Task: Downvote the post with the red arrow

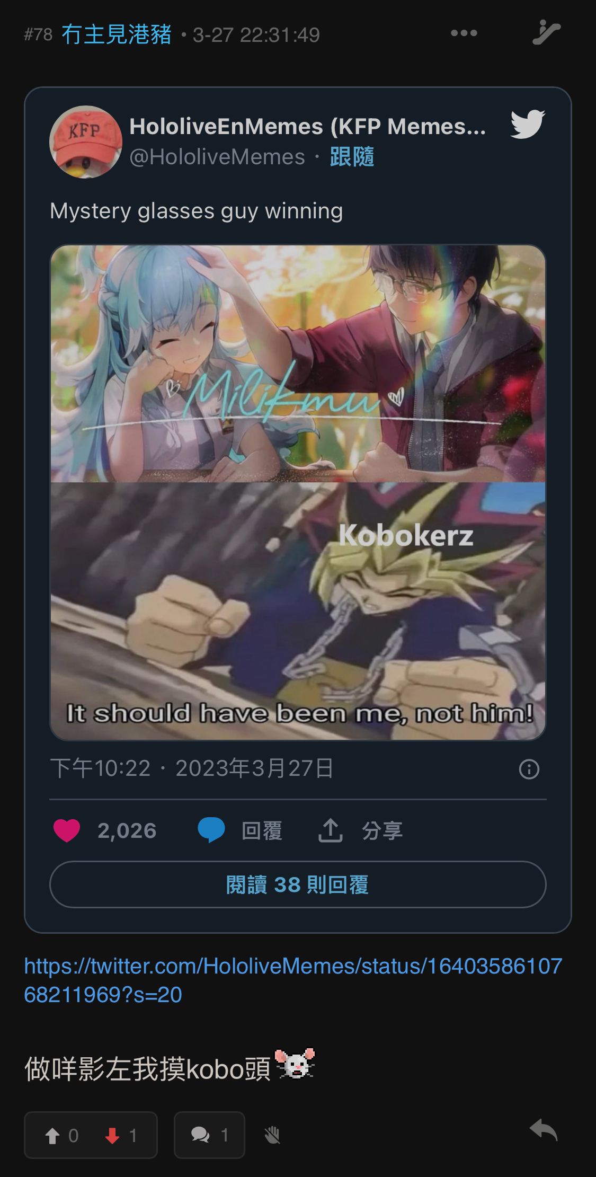Action: click(x=112, y=1135)
